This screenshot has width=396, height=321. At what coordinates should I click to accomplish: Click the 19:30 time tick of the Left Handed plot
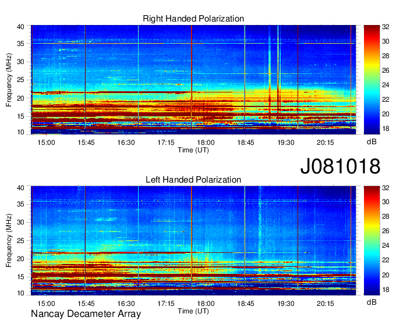(x=285, y=304)
